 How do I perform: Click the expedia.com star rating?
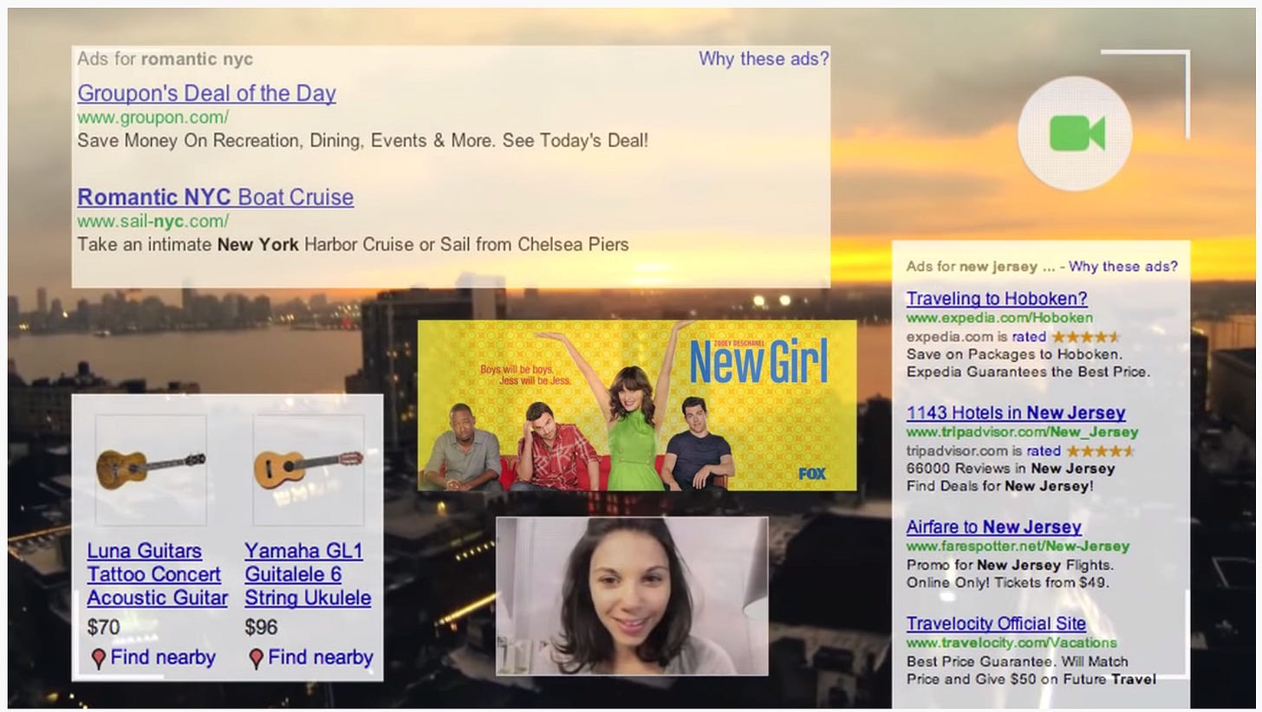click(1085, 336)
